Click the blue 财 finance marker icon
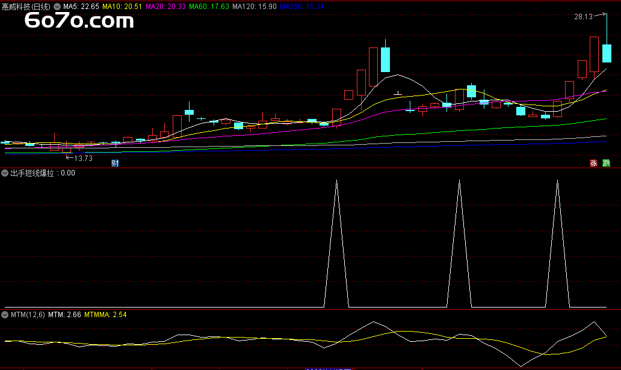Screen dimensions: 621x370 tap(115, 163)
